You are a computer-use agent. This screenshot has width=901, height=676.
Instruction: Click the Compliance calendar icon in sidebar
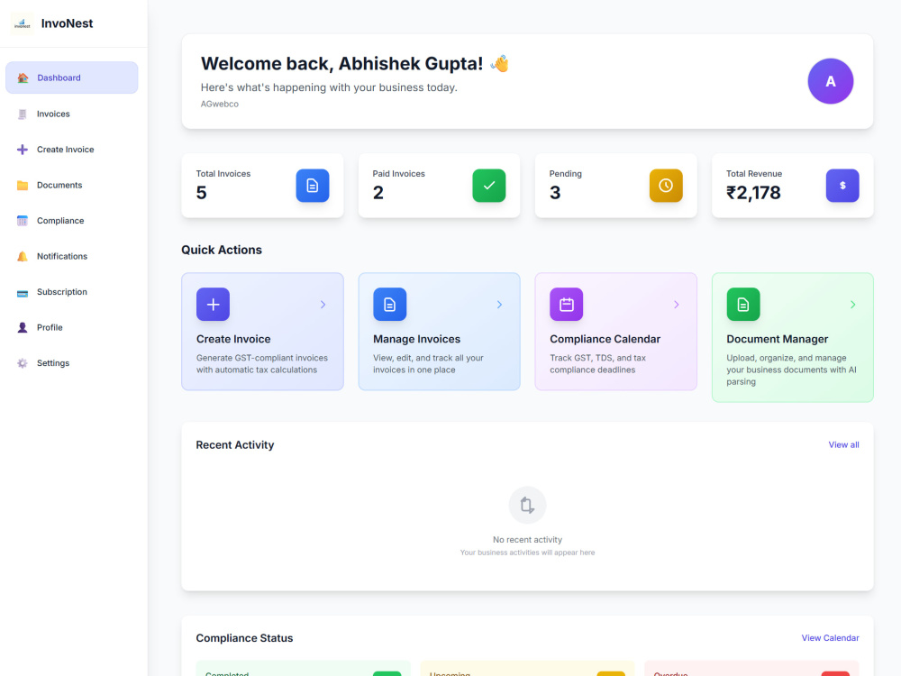(x=23, y=221)
